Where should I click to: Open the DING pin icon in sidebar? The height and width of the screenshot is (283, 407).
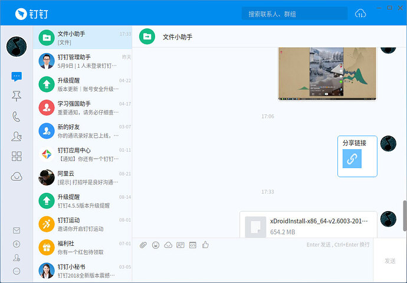point(17,96)
